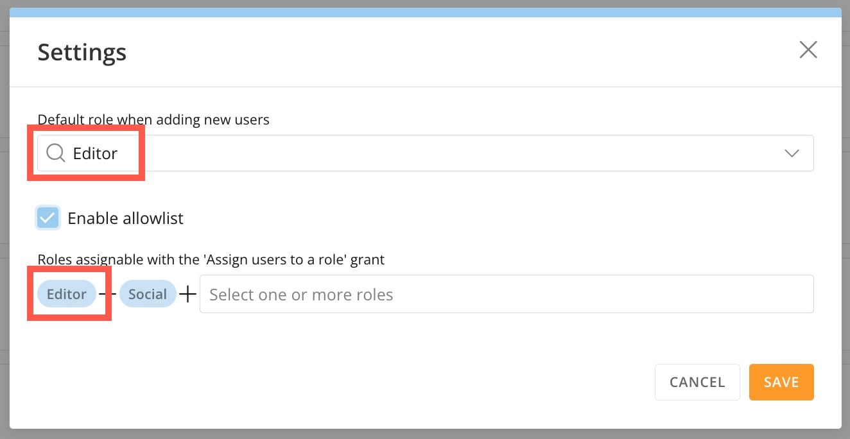This screenshot has width=850, height=439.
Task: Close the Settings dialog with the X icon
Action: pos(808,49)
